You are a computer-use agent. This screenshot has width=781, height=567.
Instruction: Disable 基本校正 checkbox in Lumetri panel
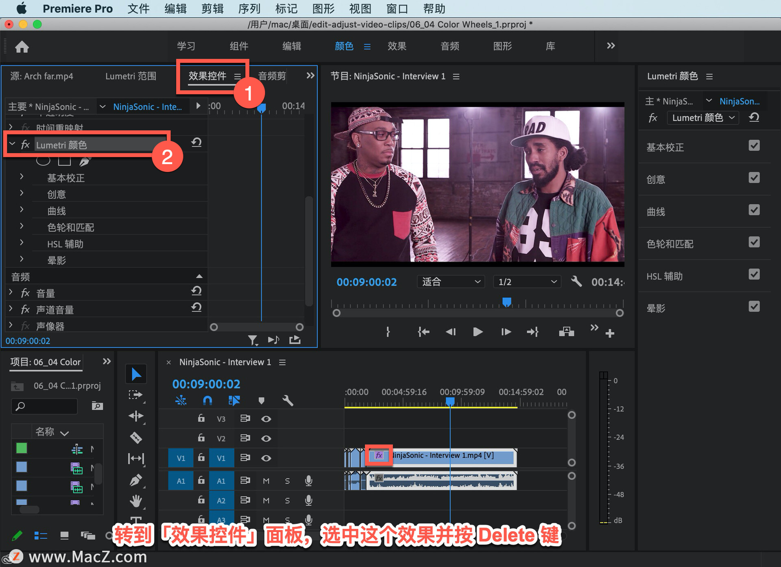(754, 145)
